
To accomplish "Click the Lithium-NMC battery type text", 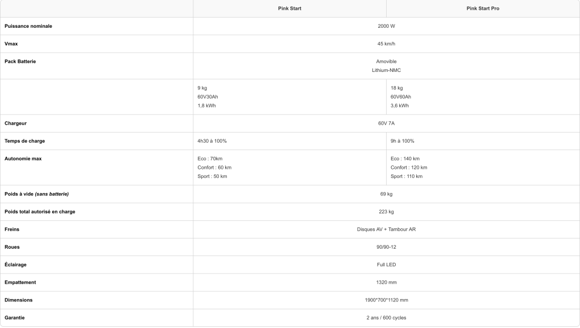I will 386,70.
